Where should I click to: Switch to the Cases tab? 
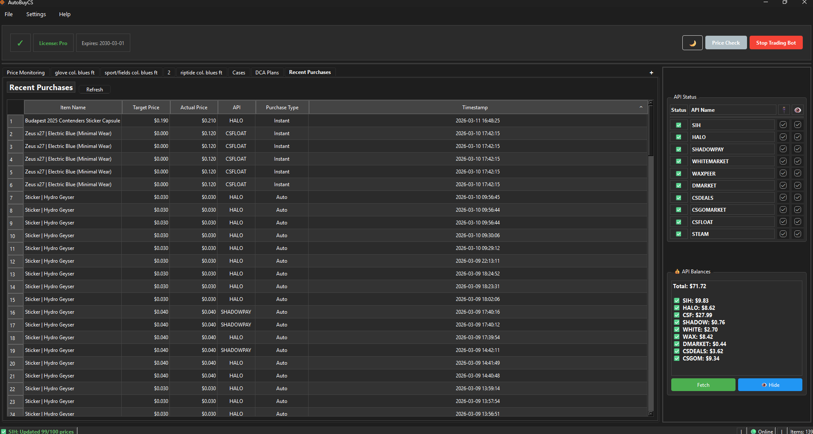(239, 72)
